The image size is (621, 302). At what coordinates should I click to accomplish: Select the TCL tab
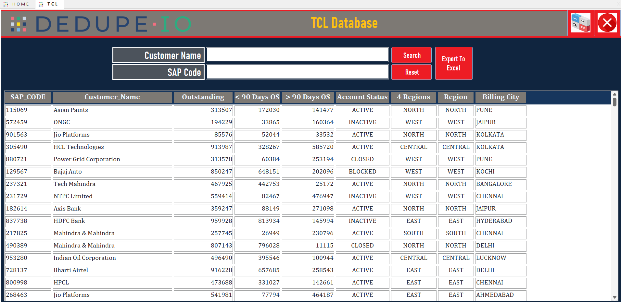pos(52,4)
